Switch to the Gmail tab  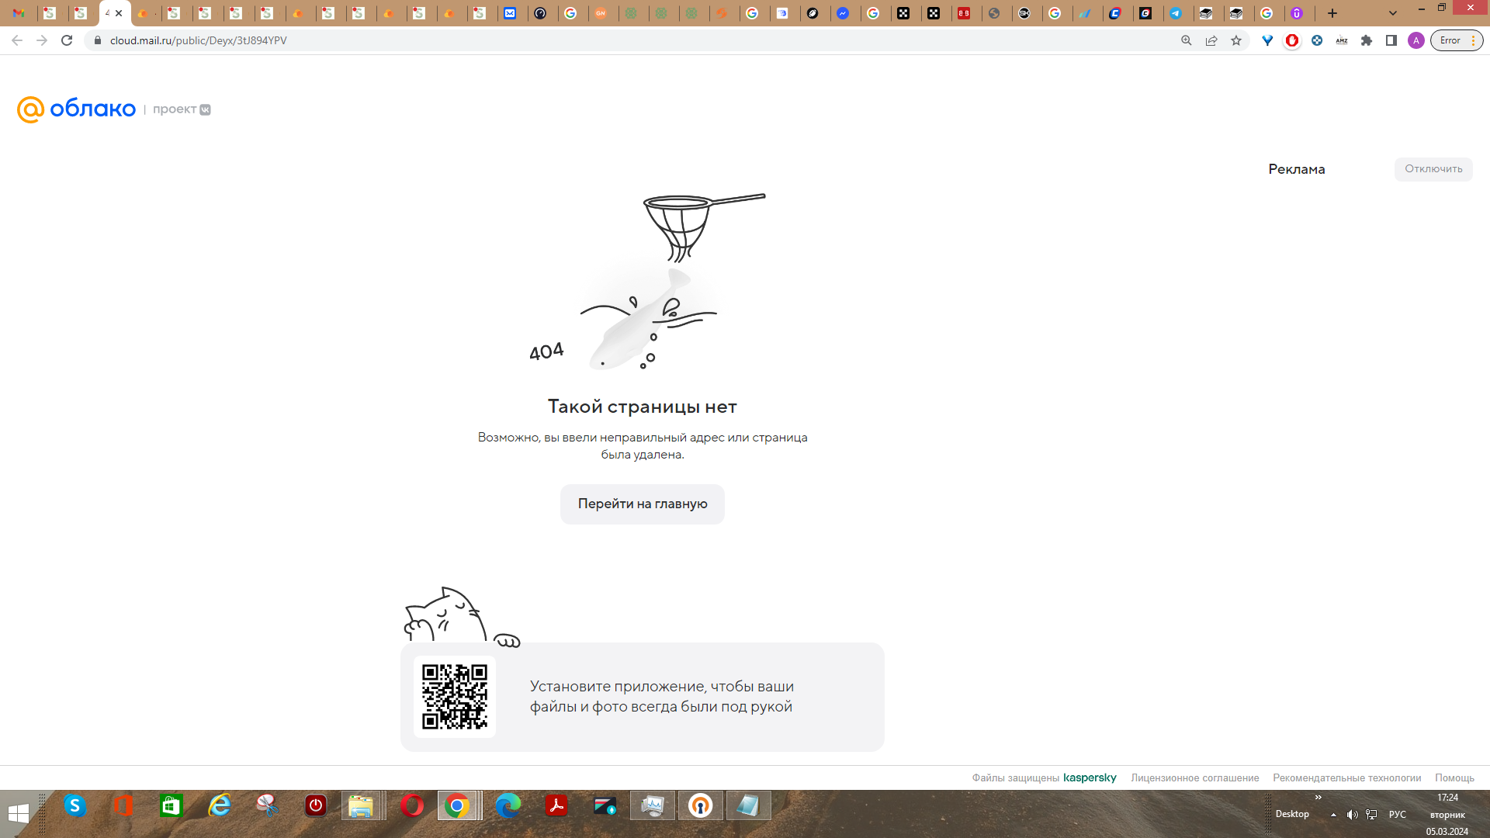click(19, 13)
